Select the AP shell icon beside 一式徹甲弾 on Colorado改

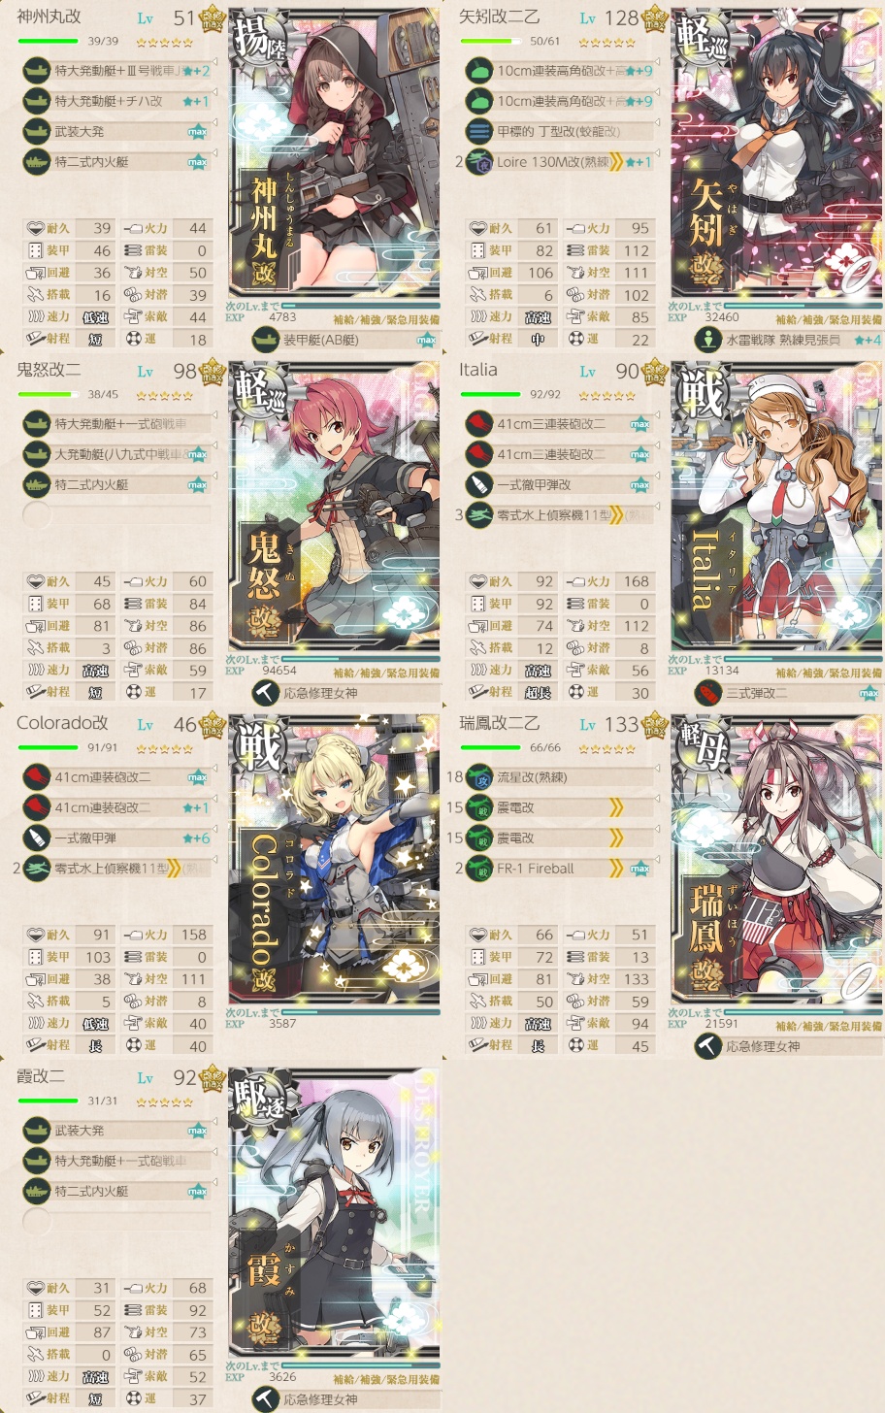coord(37,838)
